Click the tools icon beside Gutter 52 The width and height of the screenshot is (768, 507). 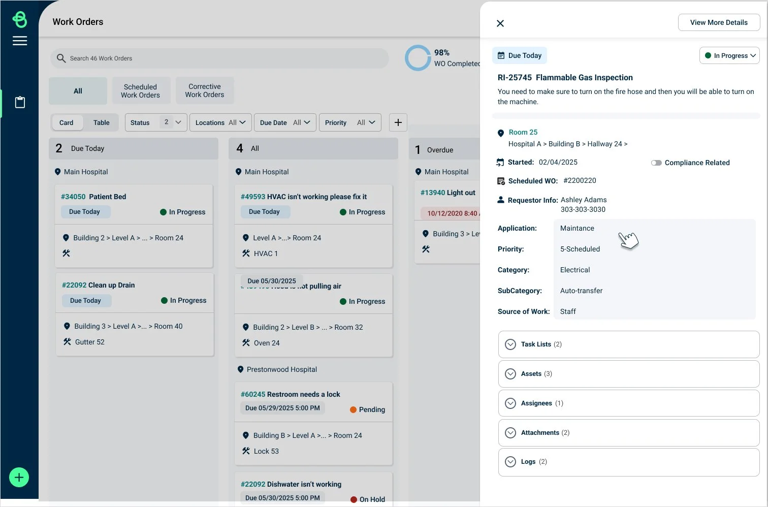click(x=67, y=342)
